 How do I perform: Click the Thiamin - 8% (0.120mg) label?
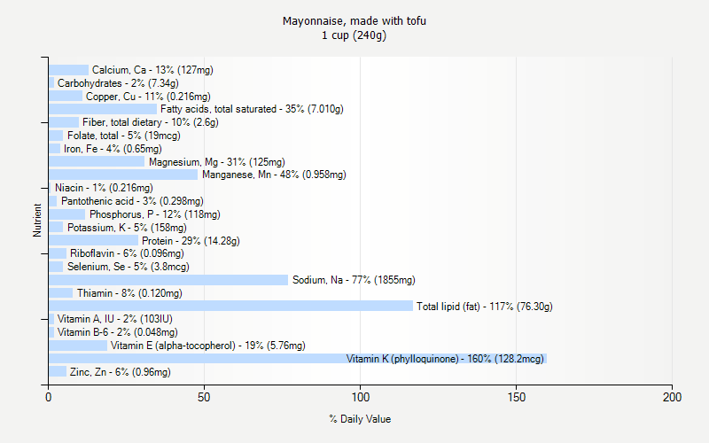click(x=129, y=293)
